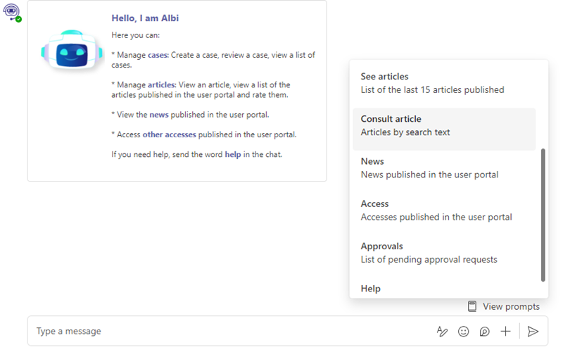
Task: Click the Albi bot avatar icon
Action: 12,13
